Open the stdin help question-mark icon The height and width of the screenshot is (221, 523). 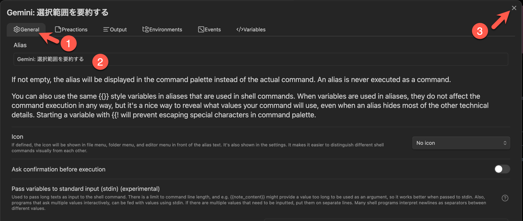click(505, 198)
